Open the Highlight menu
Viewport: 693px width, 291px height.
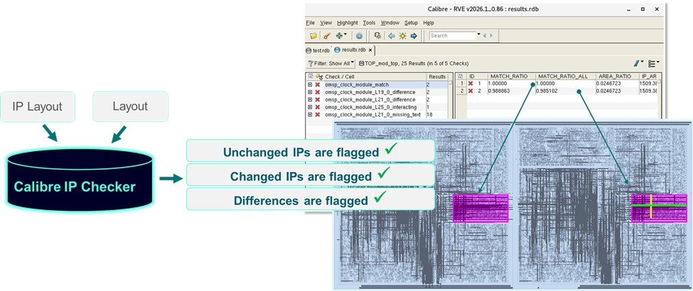(x=348, y=23)
